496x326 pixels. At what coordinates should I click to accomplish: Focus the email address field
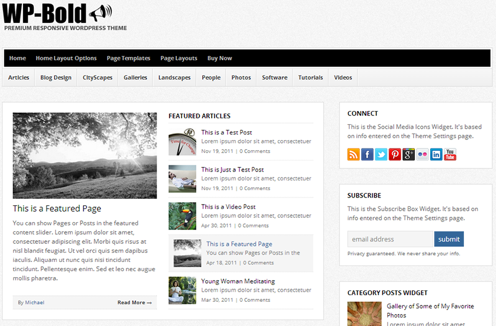coord(390,239)
